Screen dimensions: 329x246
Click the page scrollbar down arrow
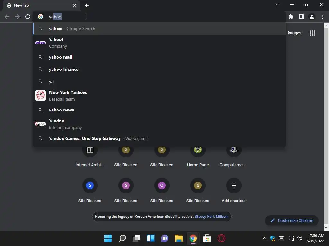[x=326, y=228]
